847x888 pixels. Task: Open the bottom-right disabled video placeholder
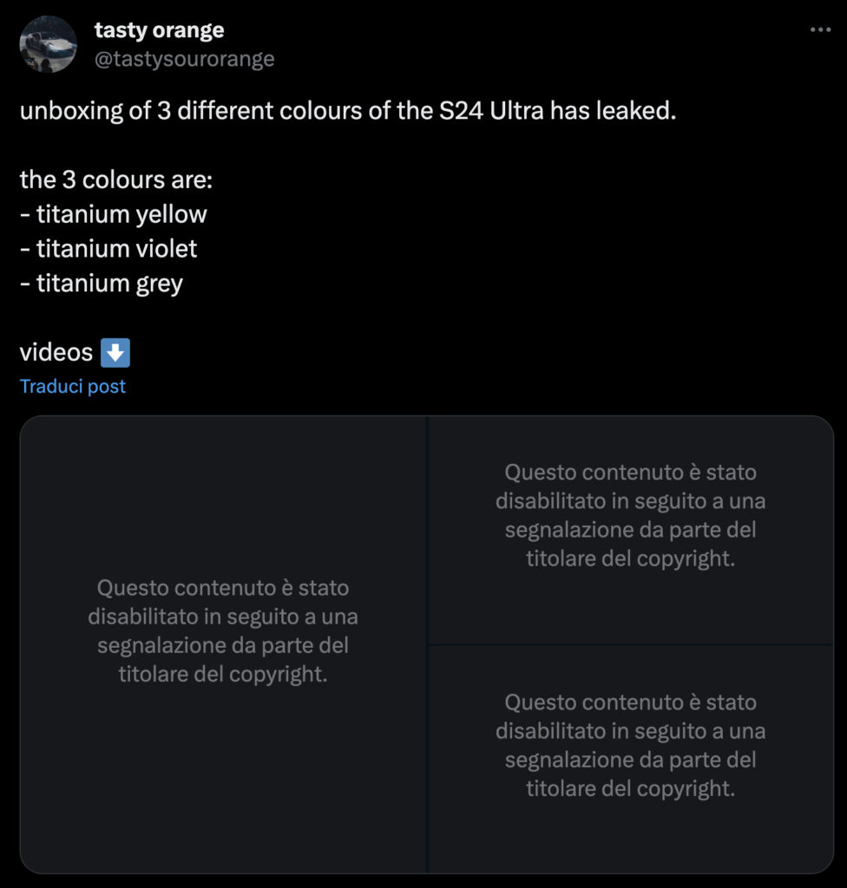click(x=630, y=832)
